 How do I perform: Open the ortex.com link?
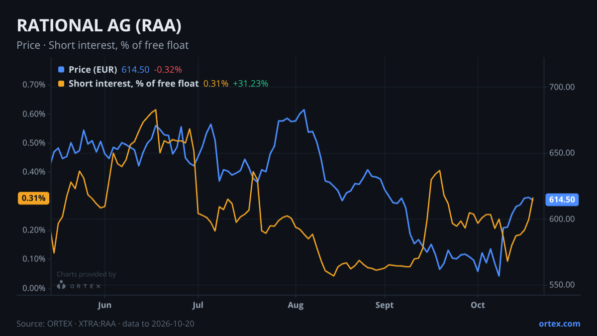click(x=560, y=324)
